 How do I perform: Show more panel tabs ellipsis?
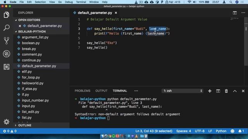pyautogui.click(x=136, y=91)
